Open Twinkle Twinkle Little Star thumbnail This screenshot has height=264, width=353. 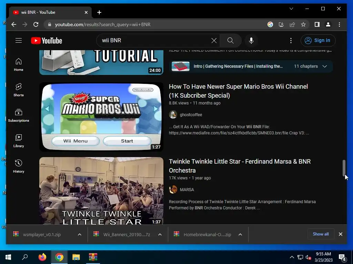pyautogui.click(x=101, y=190)
